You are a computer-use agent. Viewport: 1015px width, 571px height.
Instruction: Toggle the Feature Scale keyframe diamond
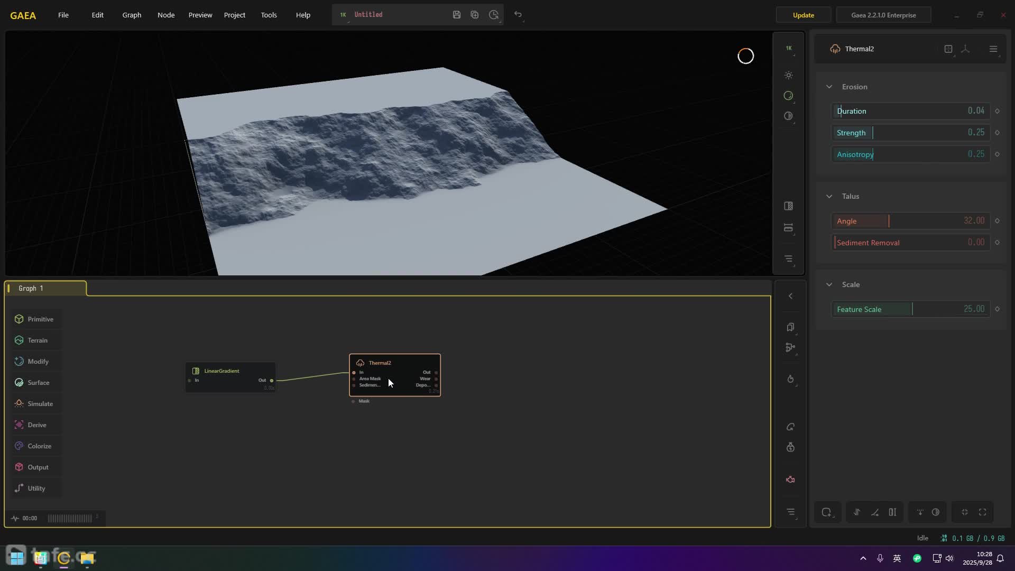tap(997, 309)
